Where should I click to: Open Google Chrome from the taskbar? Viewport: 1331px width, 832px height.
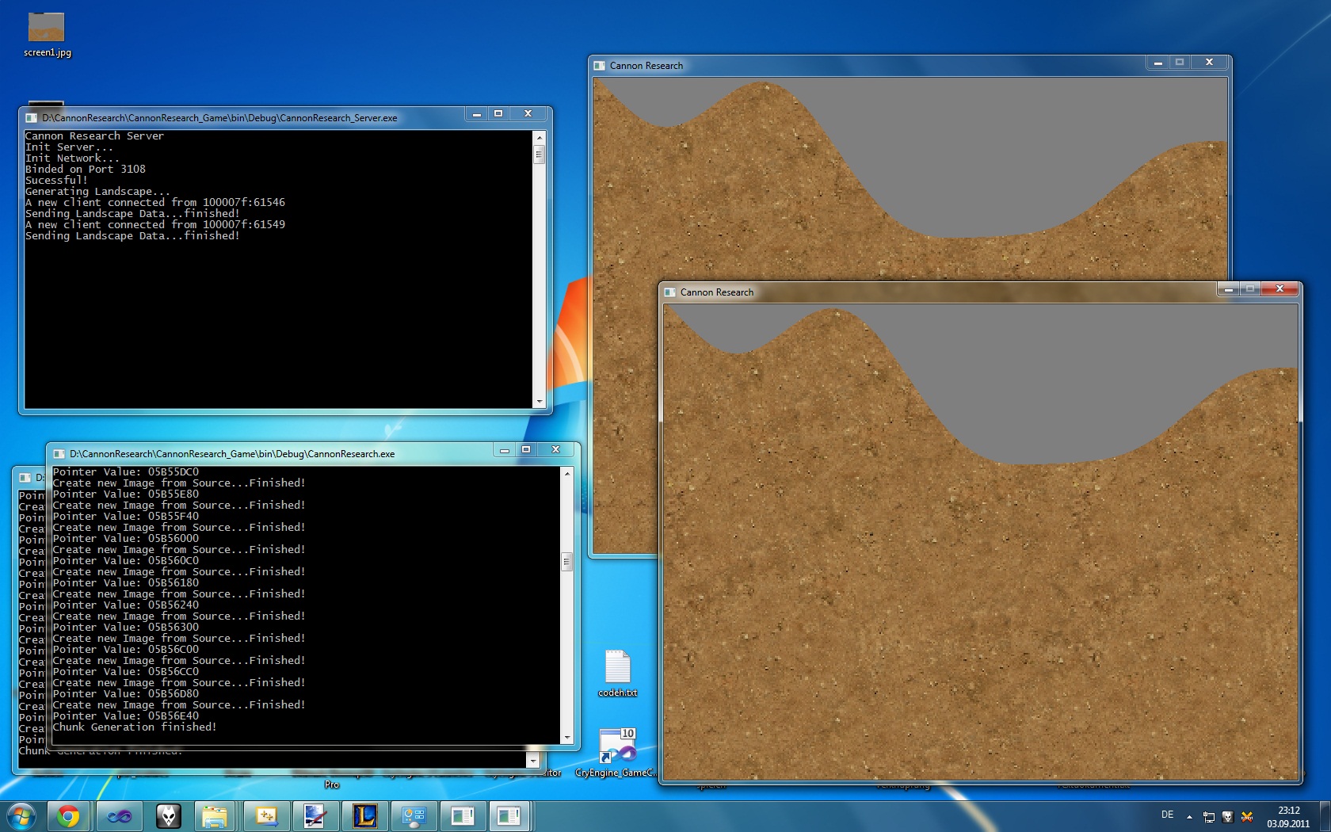pos(68,815)
